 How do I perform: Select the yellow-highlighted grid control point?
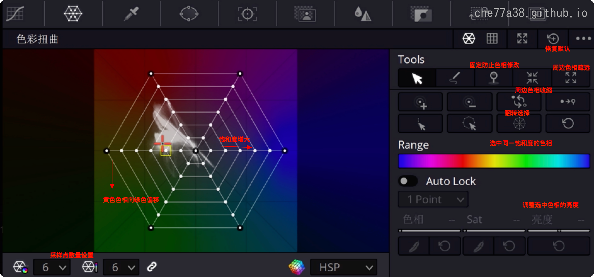pyautogui.click(x=166, y=151)
